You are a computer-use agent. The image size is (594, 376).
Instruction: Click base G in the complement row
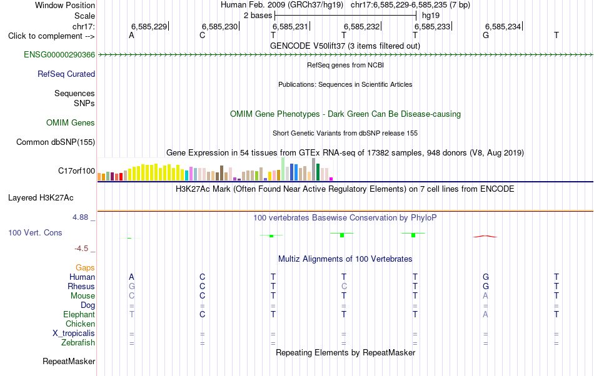(486, 35)
